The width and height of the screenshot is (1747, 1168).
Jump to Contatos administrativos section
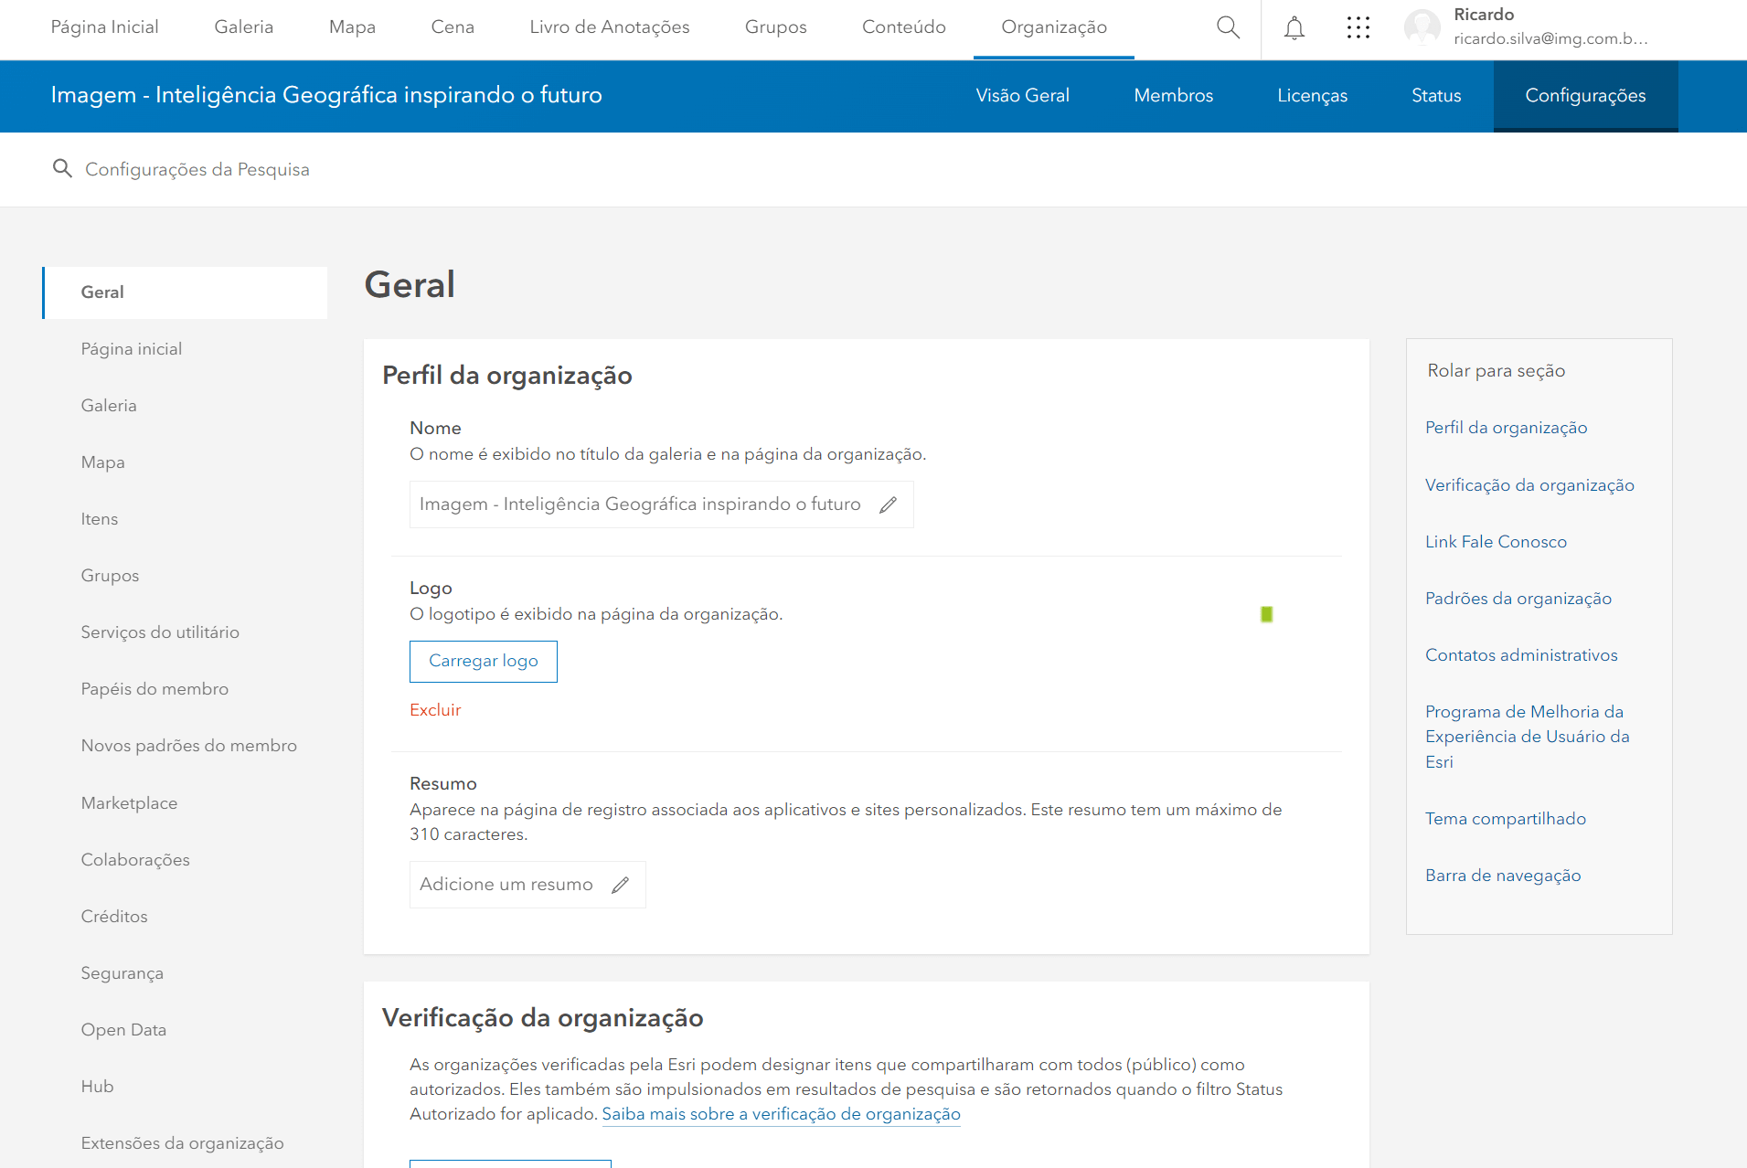[1521, 655]
